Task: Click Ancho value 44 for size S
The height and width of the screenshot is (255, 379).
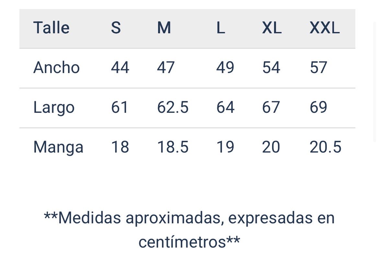Action: click(x=120, y=68)
